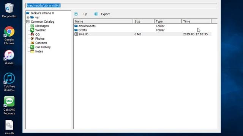Click Folder type cell for Attachments
243x136 pixels.
pos(160,26)
